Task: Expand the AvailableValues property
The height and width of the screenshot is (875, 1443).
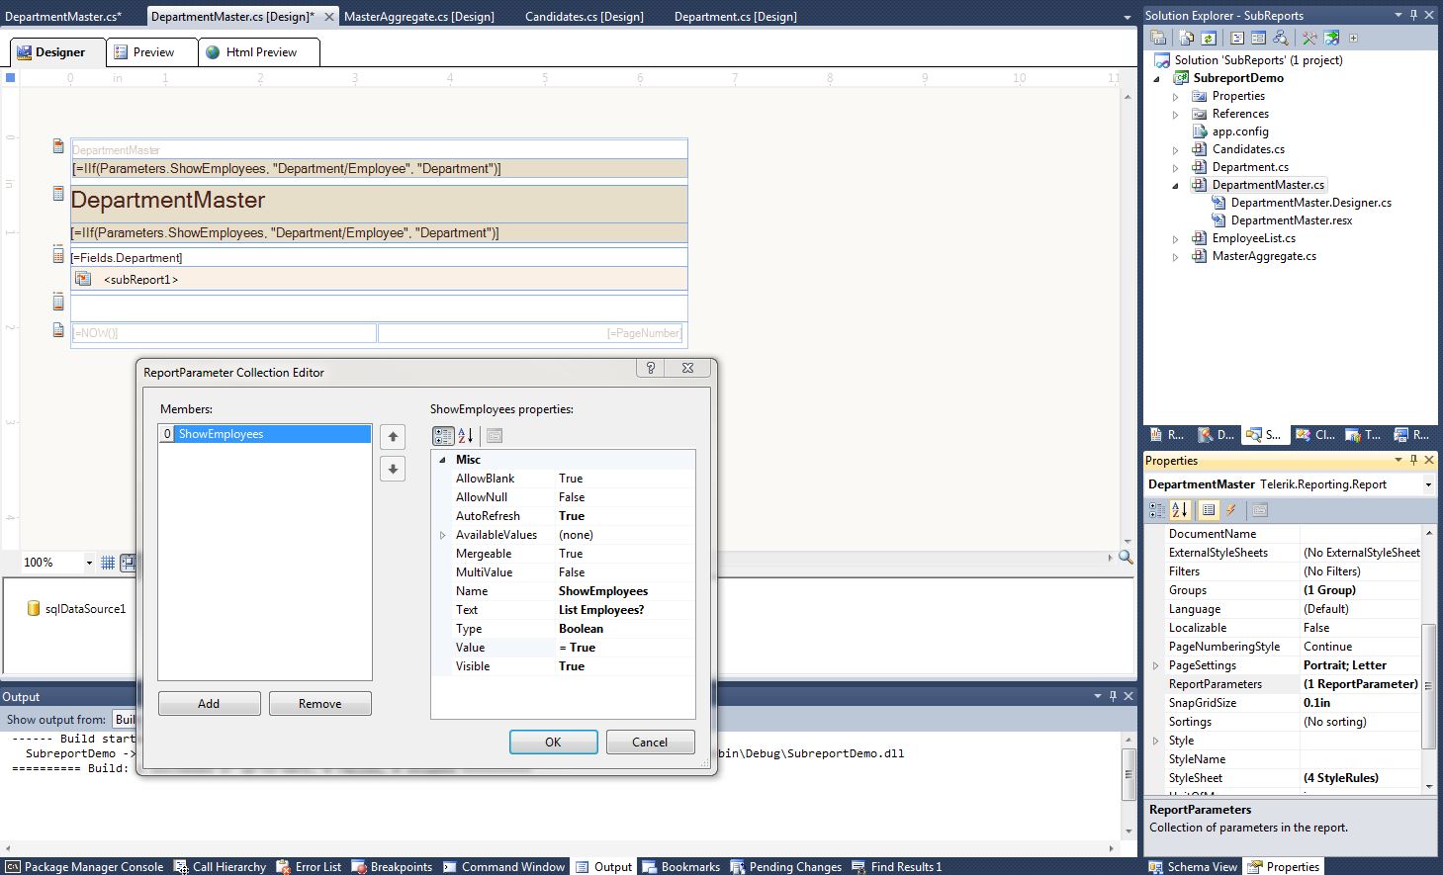Action: pos(443,535)
